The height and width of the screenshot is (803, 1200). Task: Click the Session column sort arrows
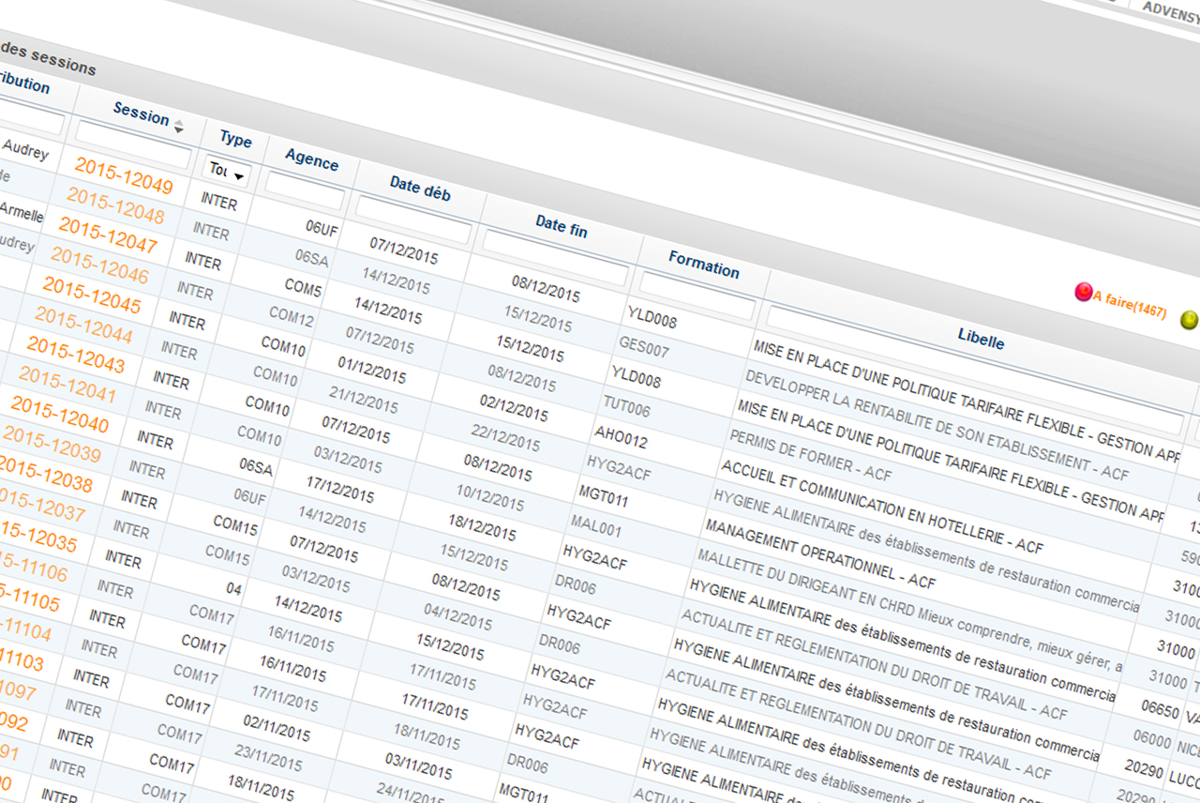tap(178, 127)
